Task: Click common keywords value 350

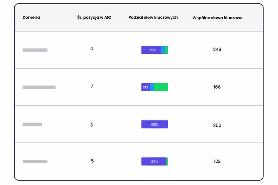Action: point(217,125)
